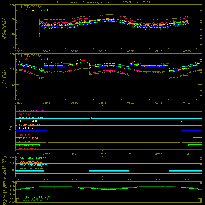Click detector number 7 in the front segments legend
This screenshot has height=205, width=205.
[44, 10]
